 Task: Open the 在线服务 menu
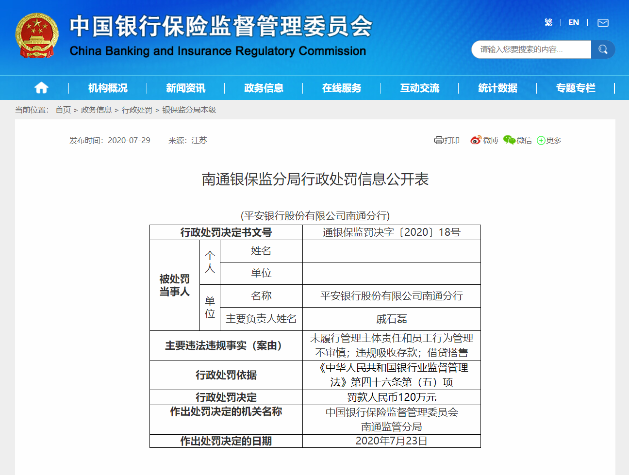342,88
